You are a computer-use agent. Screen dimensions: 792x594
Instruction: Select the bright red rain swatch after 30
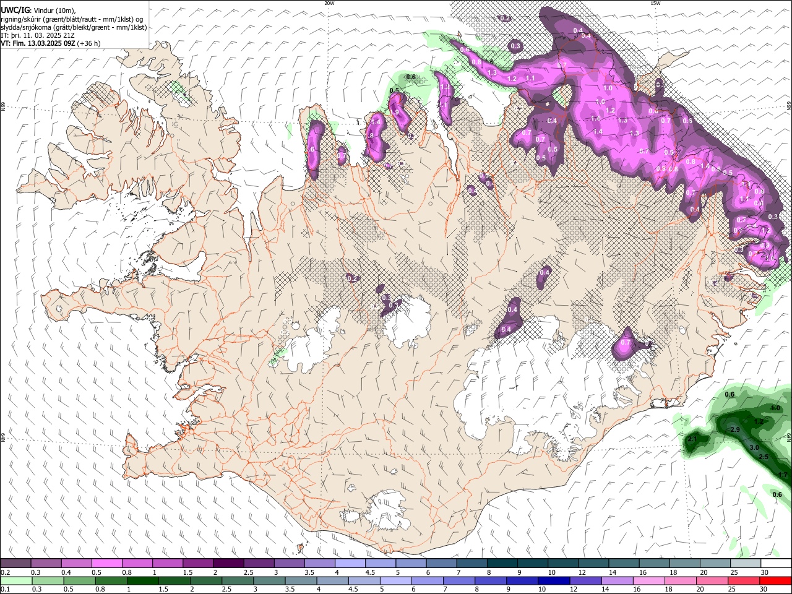click(775, 580)
